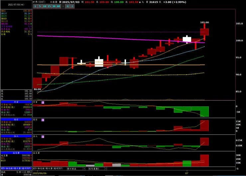Click the MA10 volume row in 成交量 panel
Screen dimensions: 246x176
16,161
